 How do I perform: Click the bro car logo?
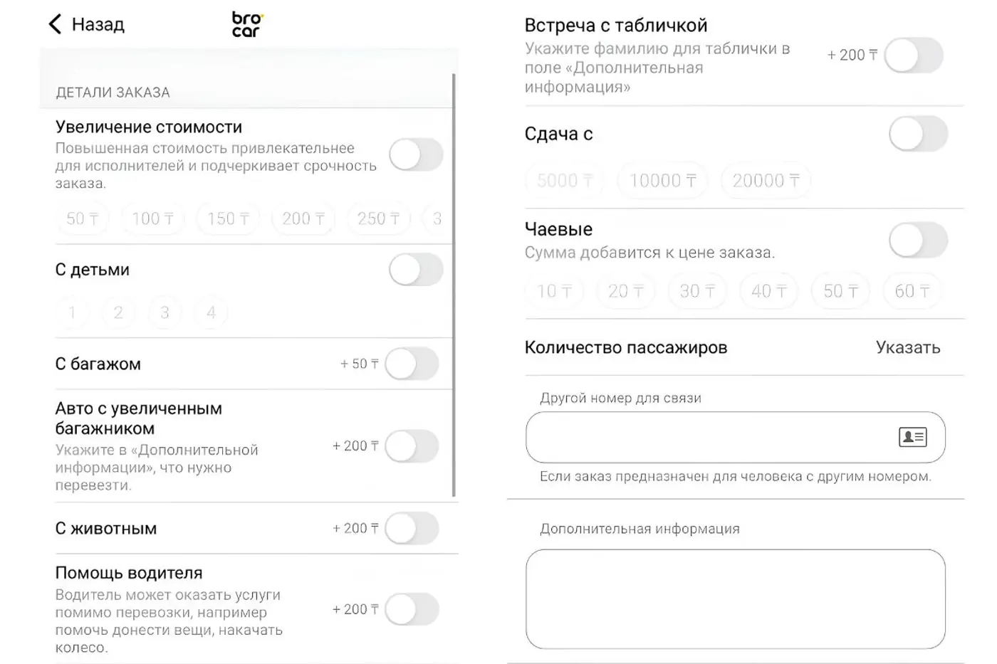pos(245,23)
